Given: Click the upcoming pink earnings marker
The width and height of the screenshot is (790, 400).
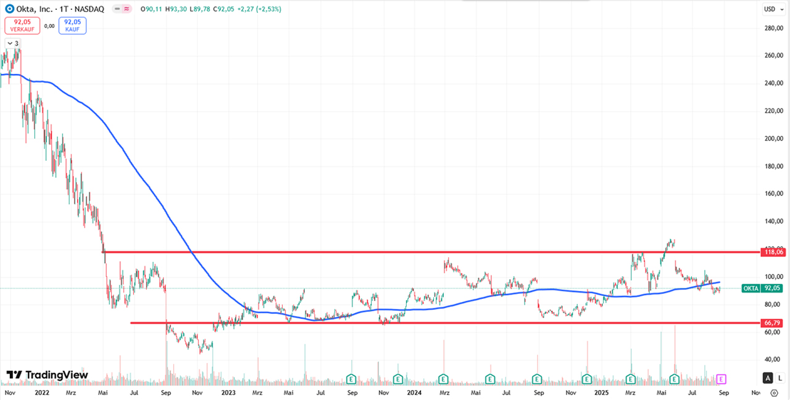Looking at the screenshot, I should click(x=720, y=378).
